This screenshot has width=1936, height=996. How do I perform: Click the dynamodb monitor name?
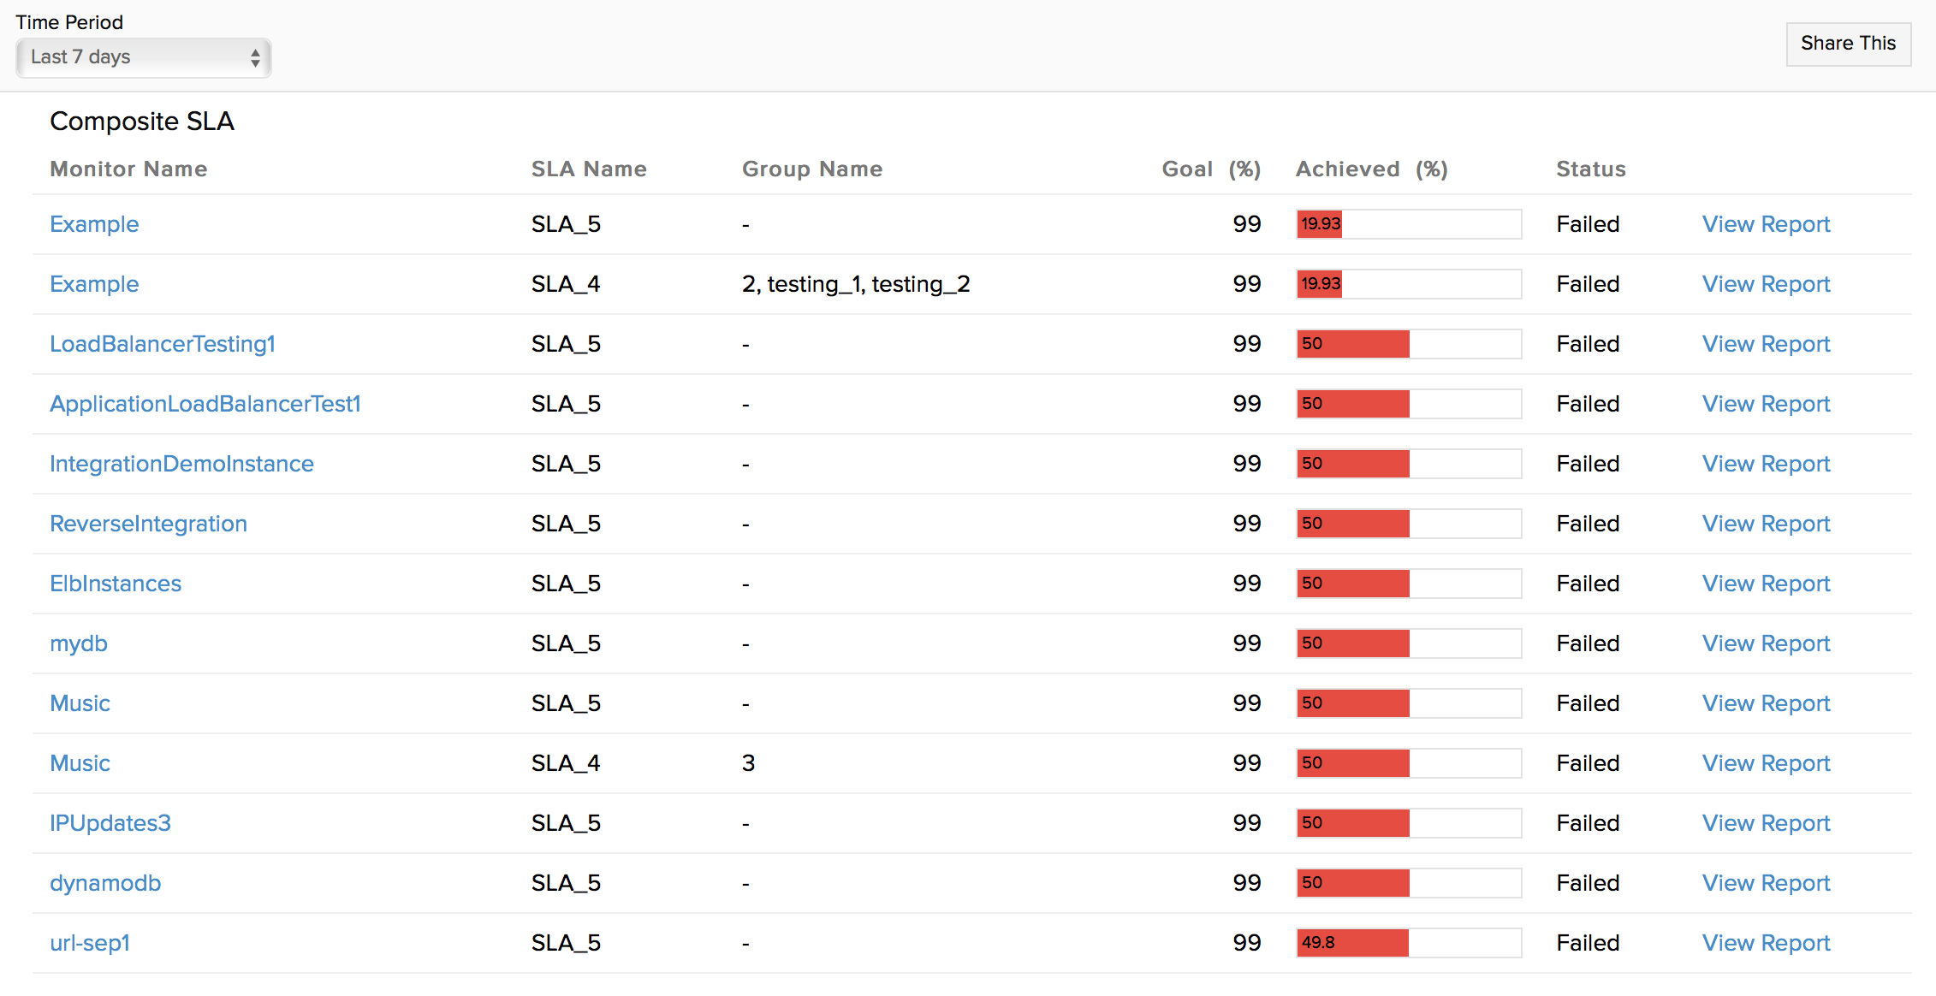(x=105, y=883)
